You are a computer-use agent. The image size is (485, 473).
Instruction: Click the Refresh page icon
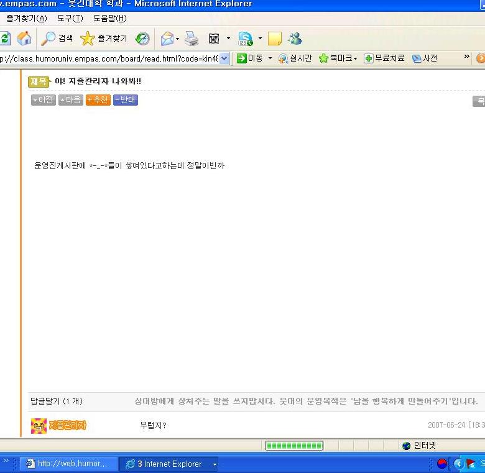click(x=5, y=39)
